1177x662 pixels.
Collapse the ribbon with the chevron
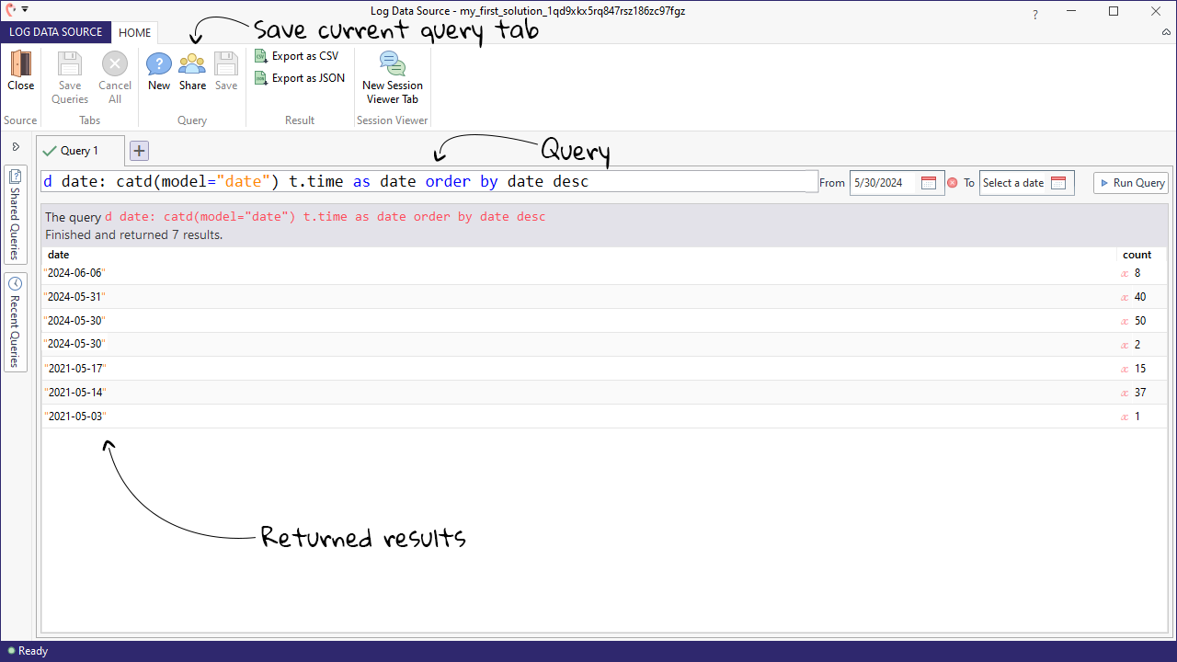tap(1166, 32)
